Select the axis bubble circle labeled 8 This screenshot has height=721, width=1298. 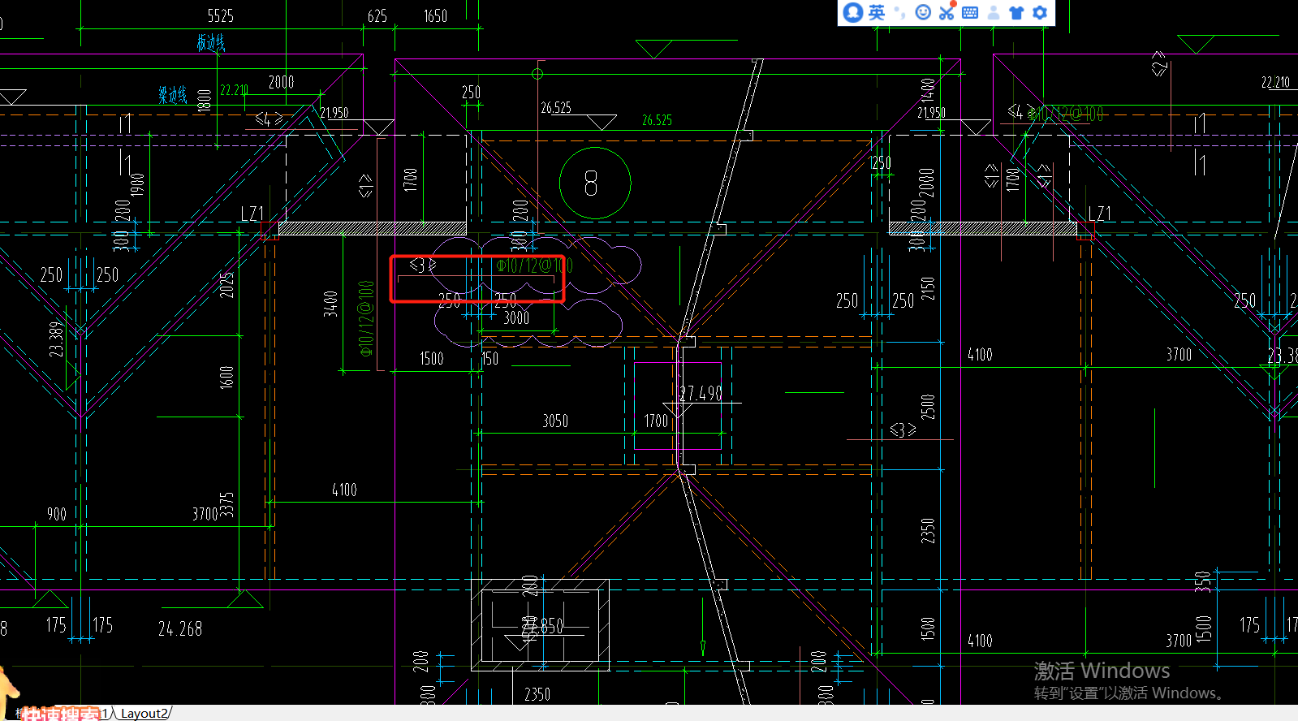click(x=594, y=183)
